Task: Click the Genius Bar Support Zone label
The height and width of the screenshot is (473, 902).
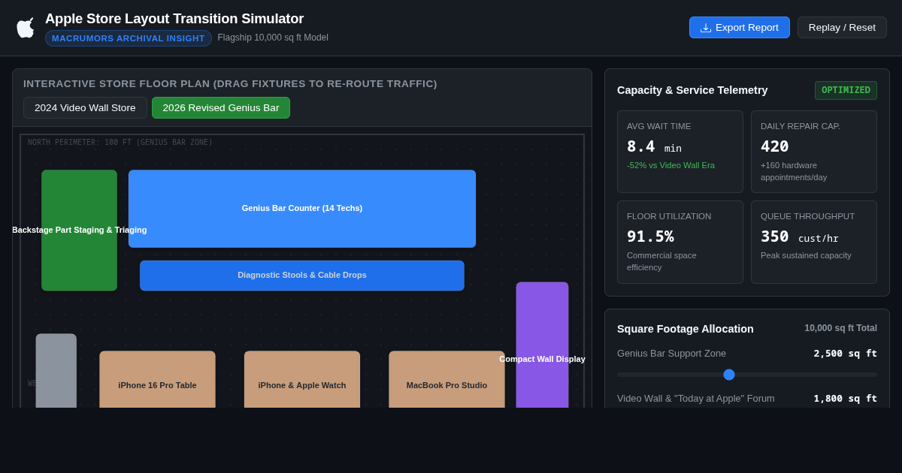Action: coord(672,354)
